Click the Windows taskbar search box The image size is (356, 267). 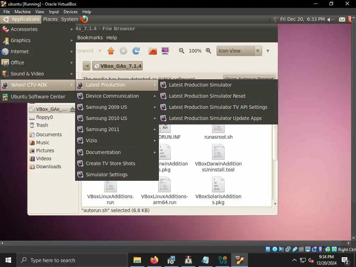(72, 260)
